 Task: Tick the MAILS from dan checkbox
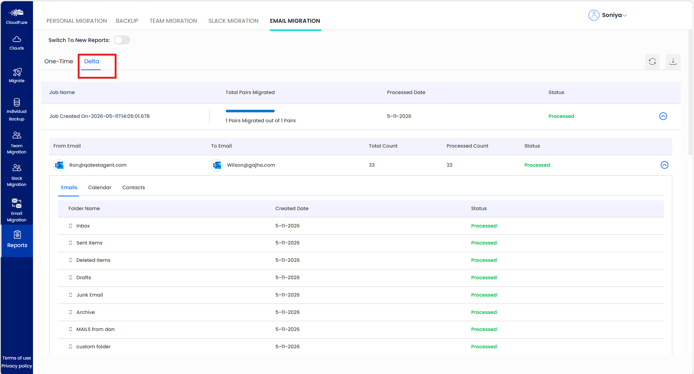[x=71, y=329]
